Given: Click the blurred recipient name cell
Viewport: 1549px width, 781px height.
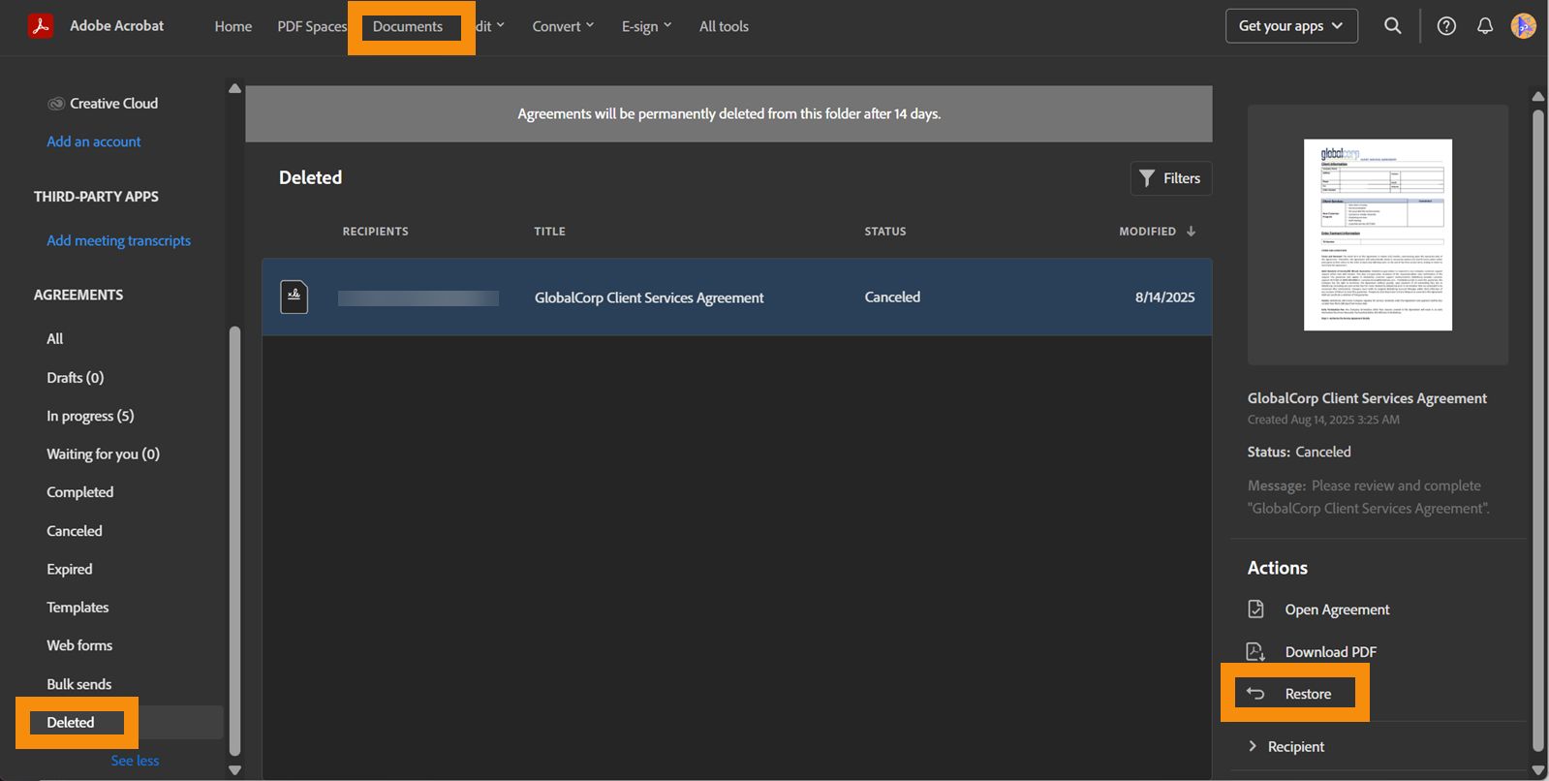Looking at the screenshot, I should click(x=418, y=298).
